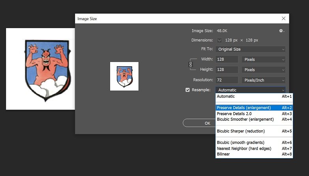Image resolution: width=309 pixels, height=176 pixels.
Task: Toggle the constrain proportions chain link icon
Action: (x=191, y=64)
